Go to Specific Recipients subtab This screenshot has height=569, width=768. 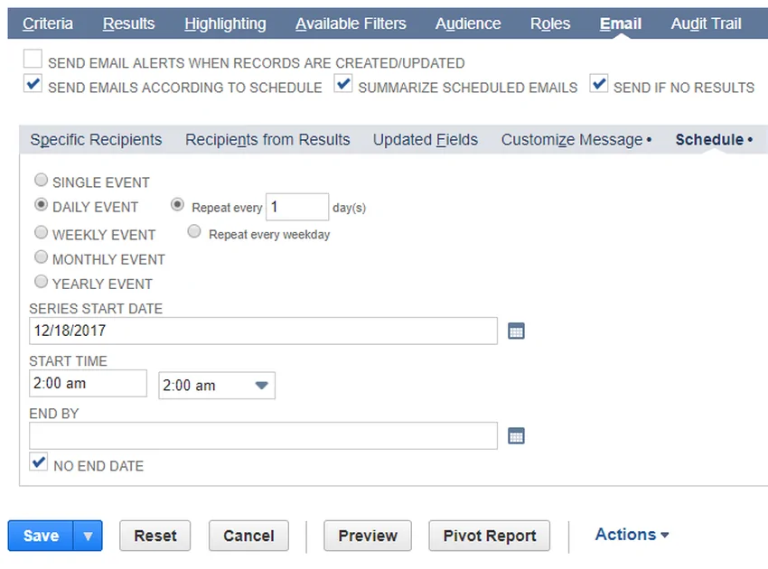coord(96,140)
